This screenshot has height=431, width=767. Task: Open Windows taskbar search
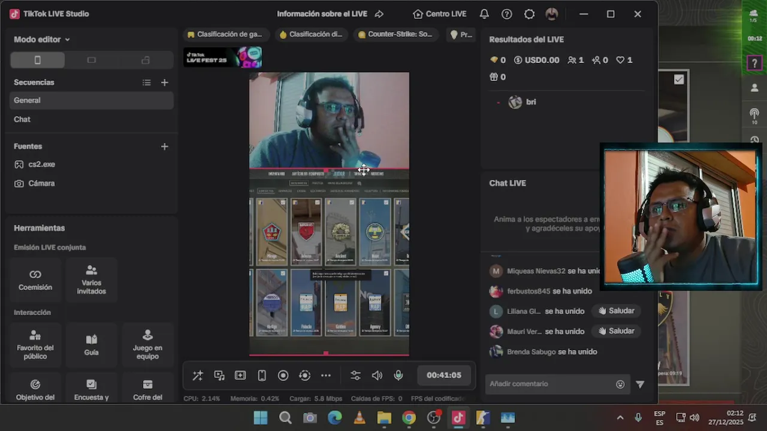(x=285, y=418)
